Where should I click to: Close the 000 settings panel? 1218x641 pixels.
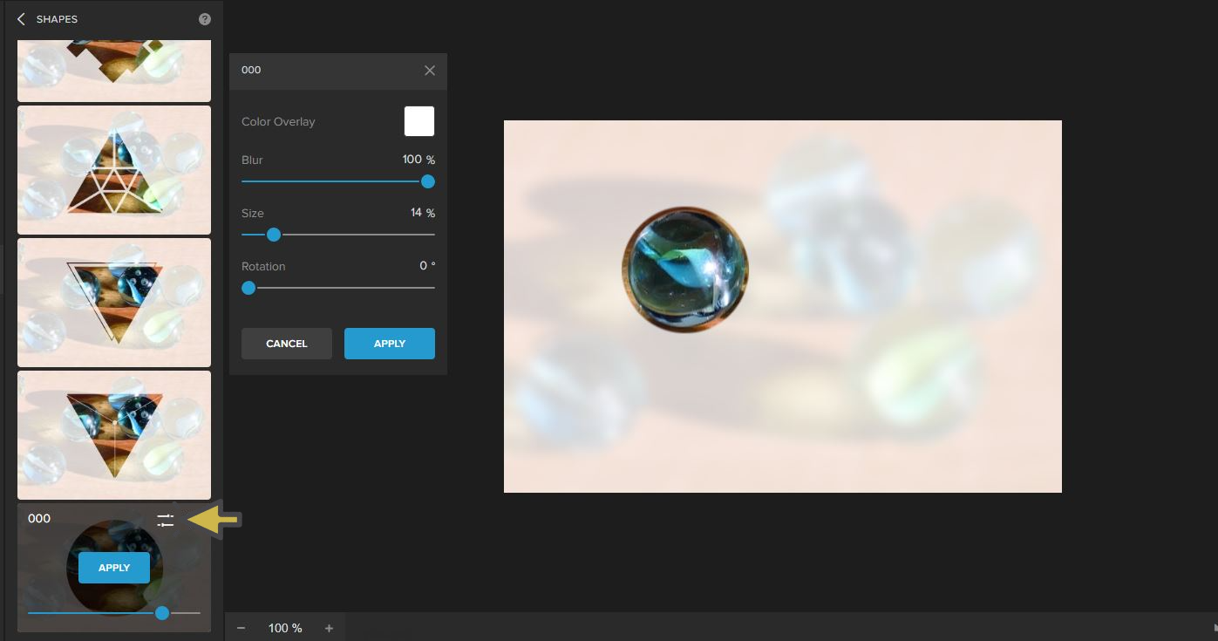click(430, 71)
